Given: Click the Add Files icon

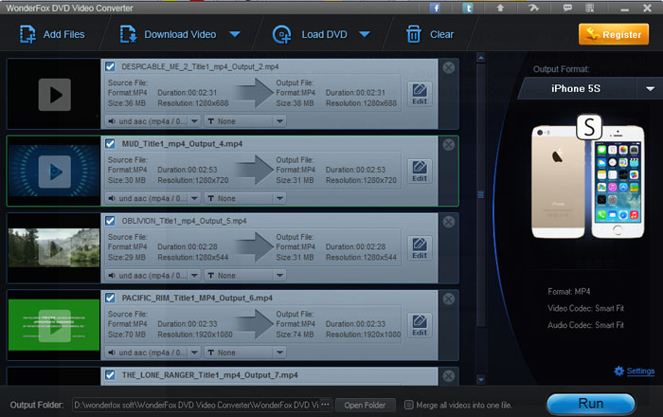Looking at the screenshot, I should (x=27, y=34).
